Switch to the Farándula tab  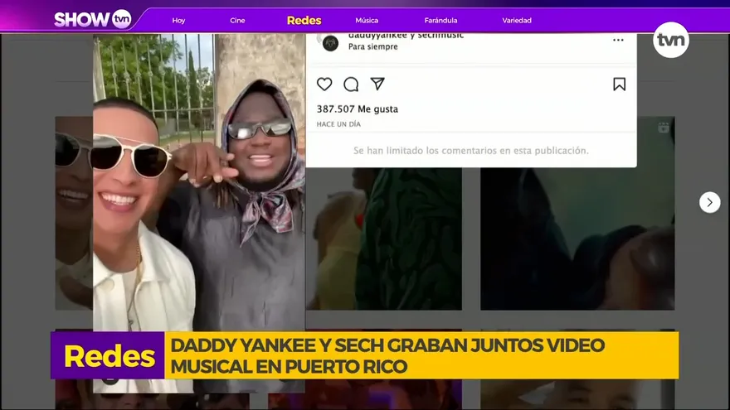tap(440, 21)
